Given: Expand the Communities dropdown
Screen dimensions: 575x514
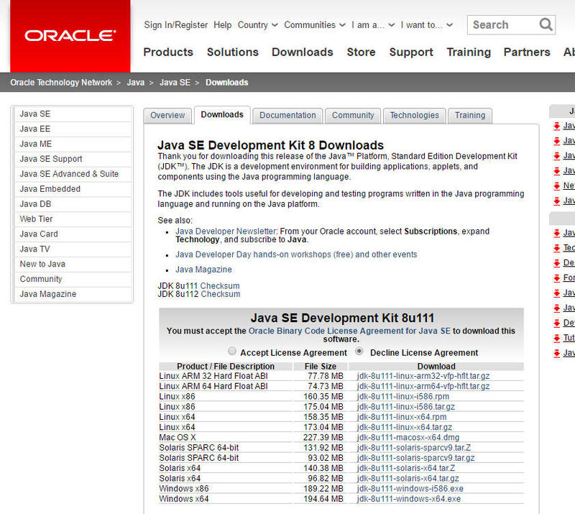Looking at the screenshot, I should click(x=315, y=25).
